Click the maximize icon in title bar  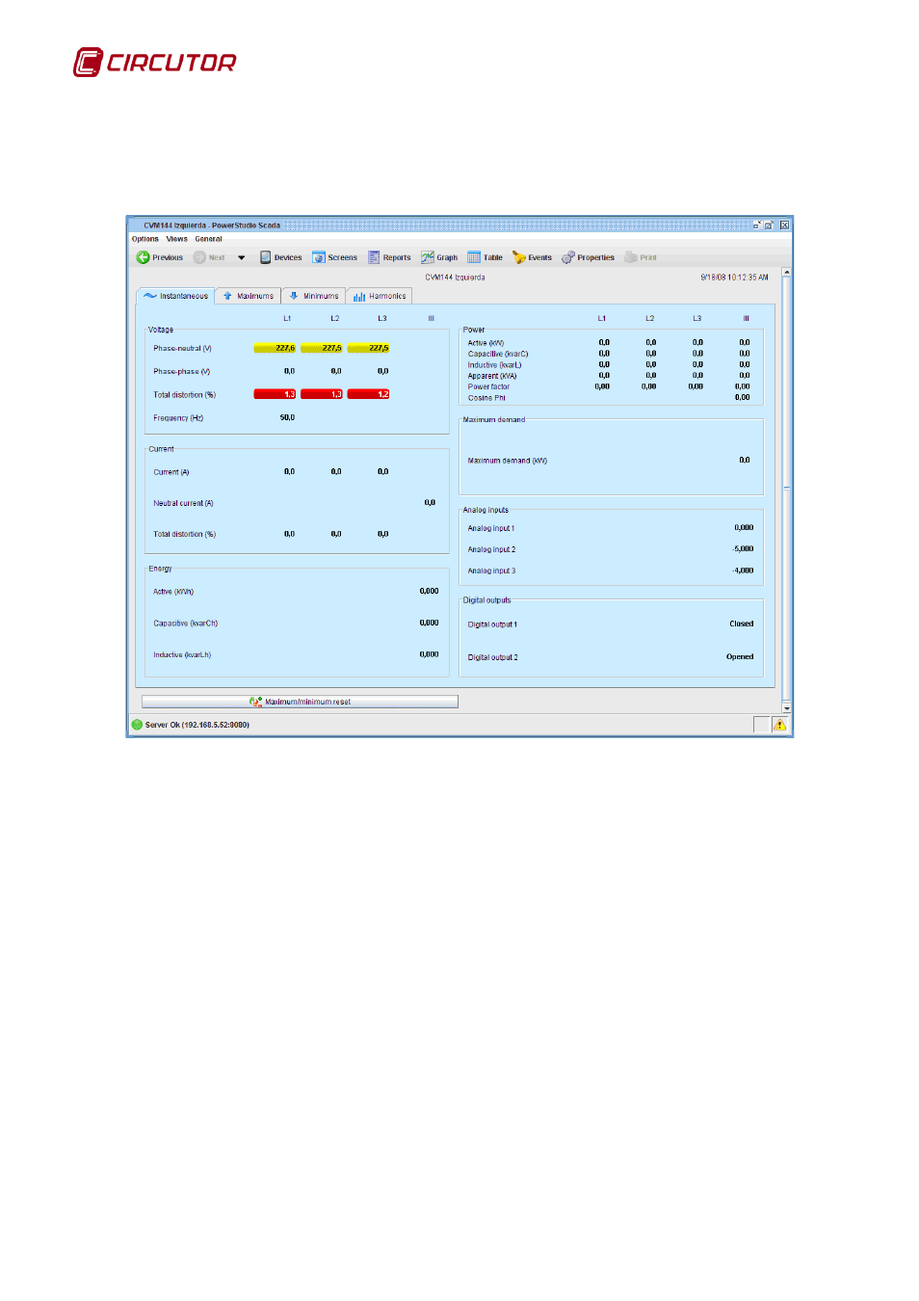pos(770,225)
